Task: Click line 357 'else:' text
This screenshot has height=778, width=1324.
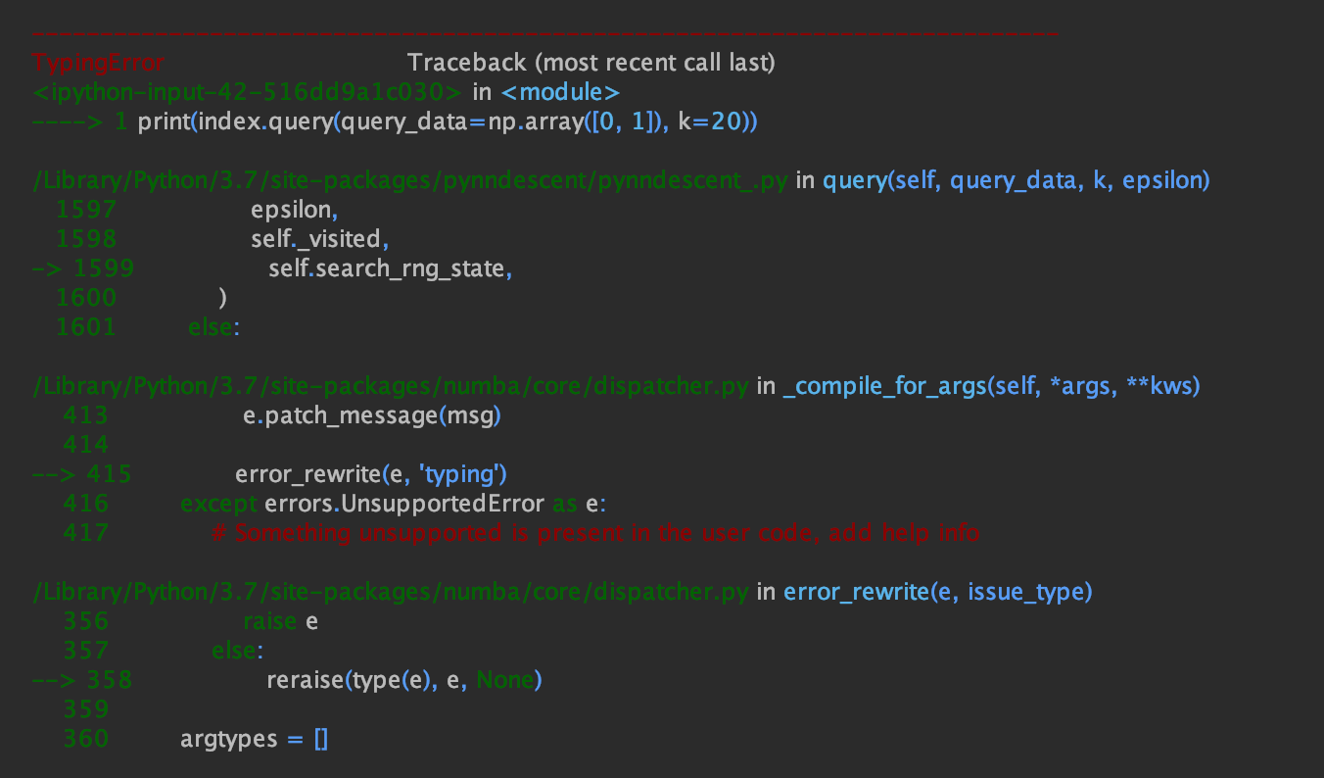Action: (237, 651)
